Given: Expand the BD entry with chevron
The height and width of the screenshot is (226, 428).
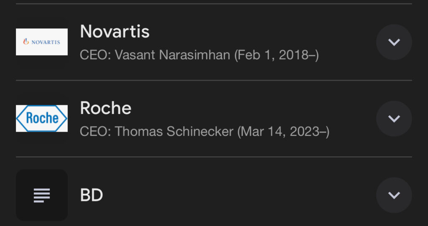Looking at the screenshot, I should [x=394, y=195].
